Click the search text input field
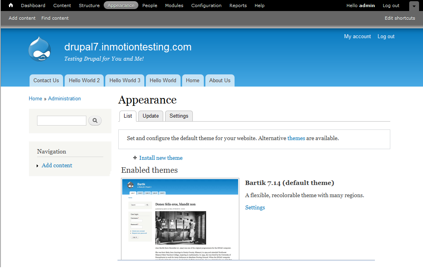The height and width of the screenshot is (268, 423). [x=61, y=120]
